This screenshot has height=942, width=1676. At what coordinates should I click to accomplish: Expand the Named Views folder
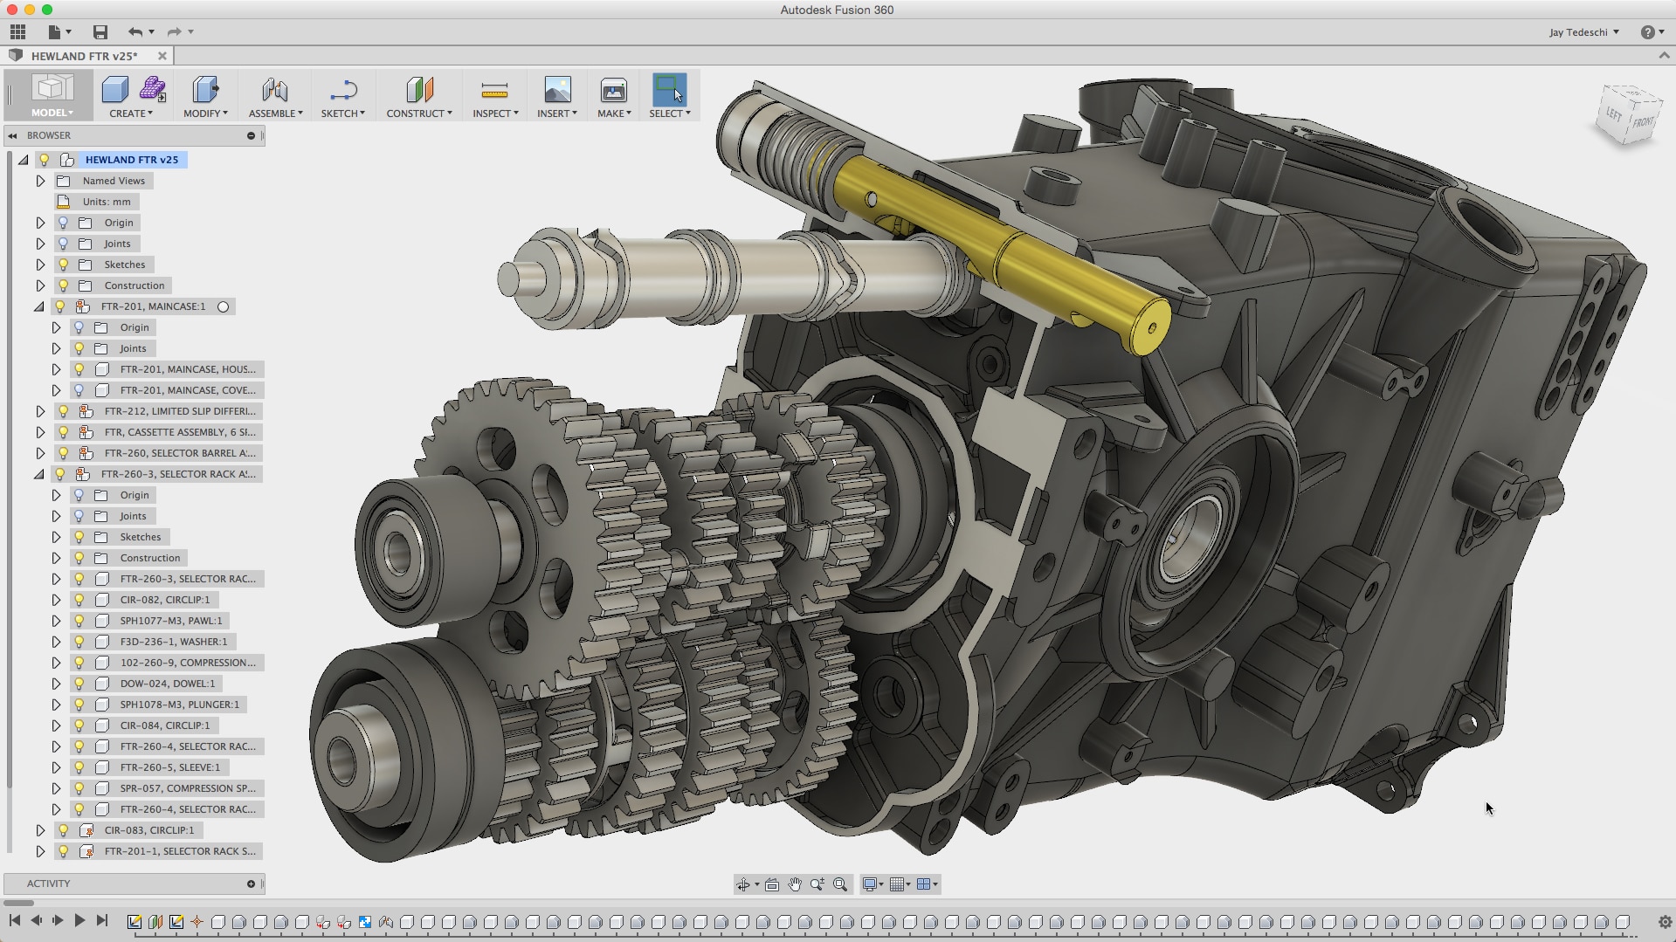[x=40, y=181]
